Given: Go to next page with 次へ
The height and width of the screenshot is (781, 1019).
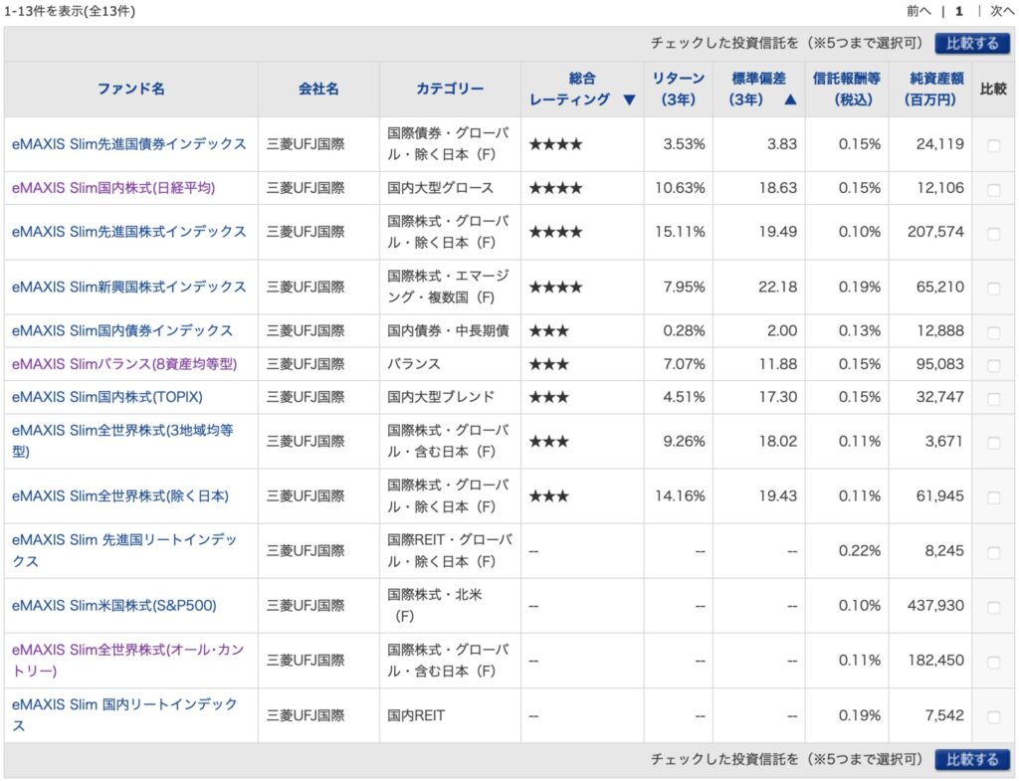Looking at the screenshot, I should click(x=1003, y=11).
